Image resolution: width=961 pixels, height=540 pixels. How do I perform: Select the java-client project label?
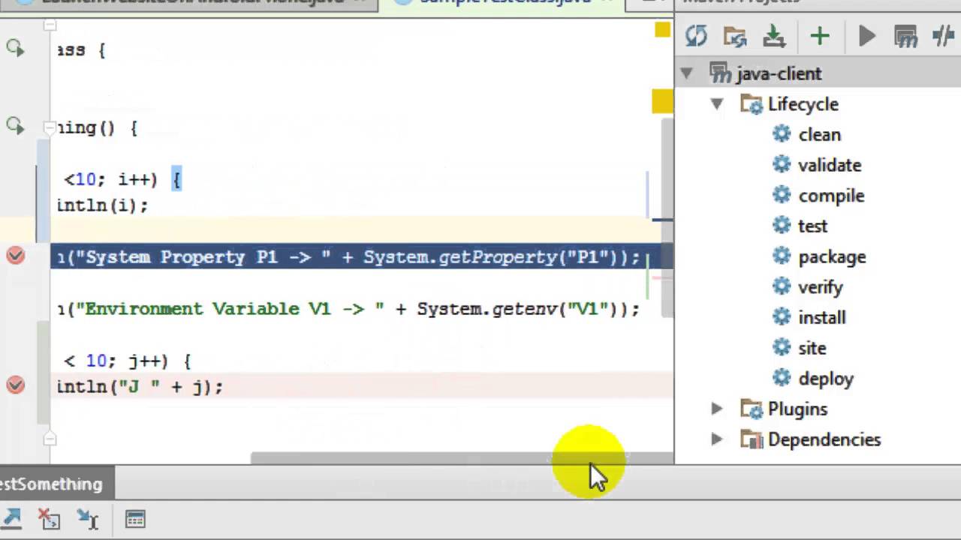(x=779, y=73)
